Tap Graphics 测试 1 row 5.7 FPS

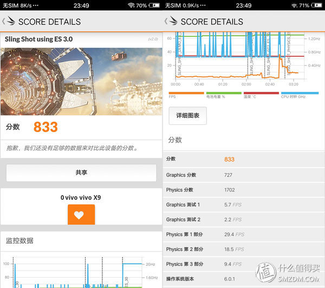click(244, 205)
